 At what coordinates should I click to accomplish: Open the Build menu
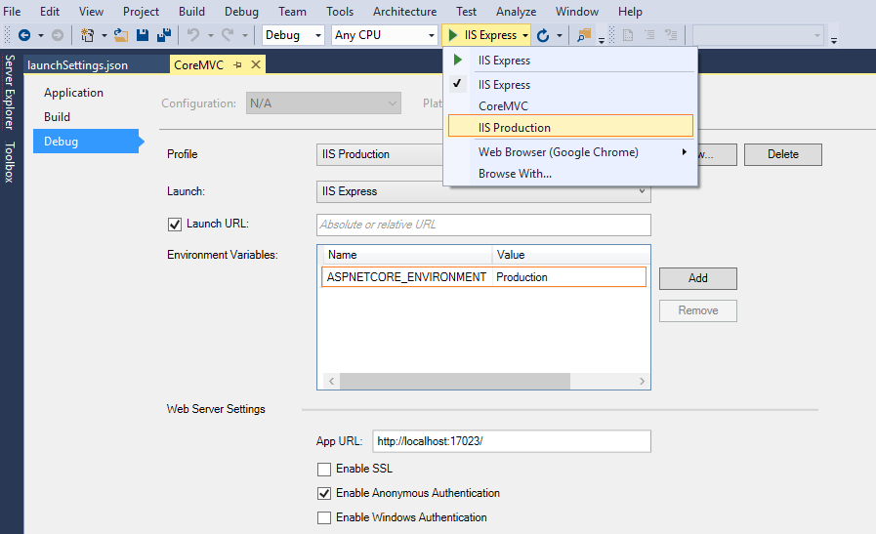coord(191,11)
